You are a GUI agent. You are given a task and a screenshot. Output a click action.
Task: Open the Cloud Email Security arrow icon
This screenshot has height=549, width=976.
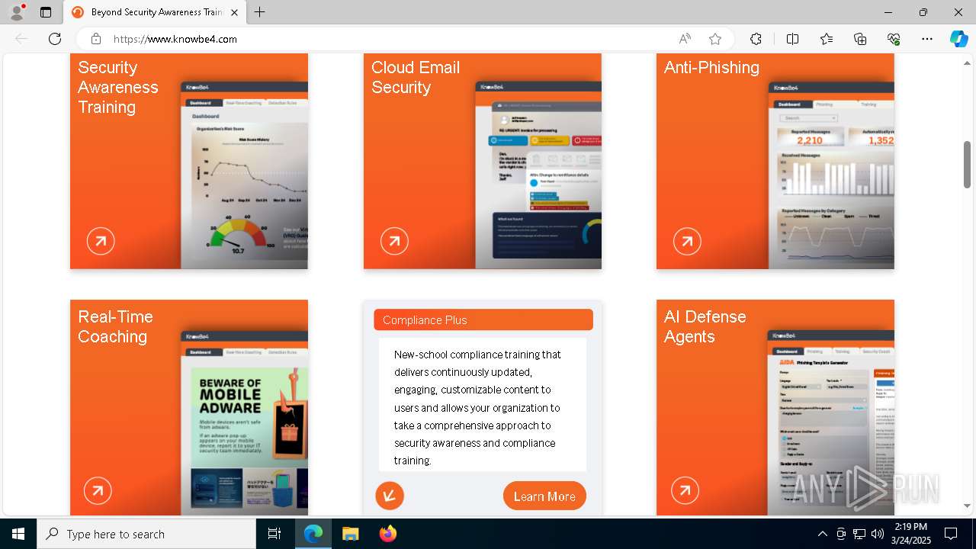(x=394, y=242)
